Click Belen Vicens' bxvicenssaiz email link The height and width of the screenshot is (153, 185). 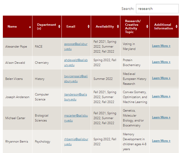click(76, 79)
